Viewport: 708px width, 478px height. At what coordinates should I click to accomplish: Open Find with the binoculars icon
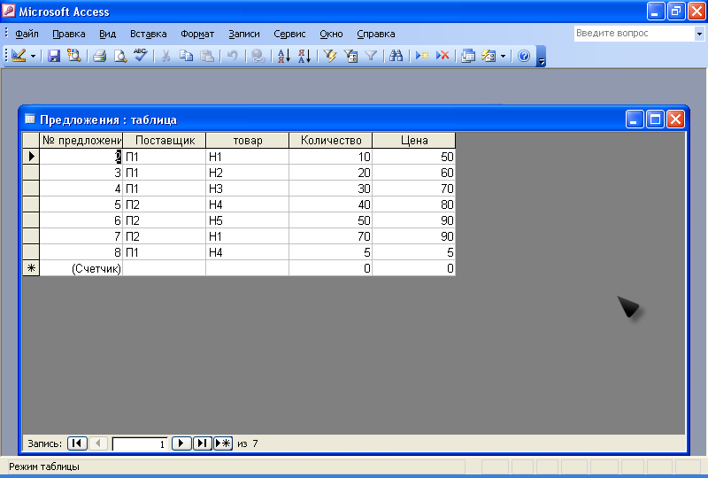[x=396, y=56]
